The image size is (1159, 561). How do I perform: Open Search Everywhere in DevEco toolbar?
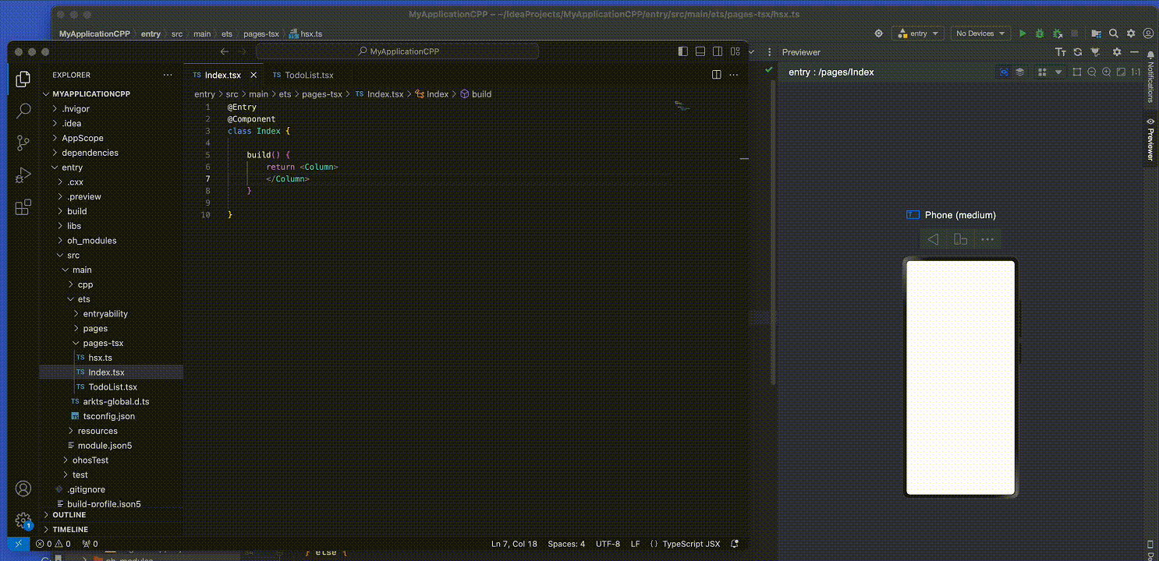1114,34
